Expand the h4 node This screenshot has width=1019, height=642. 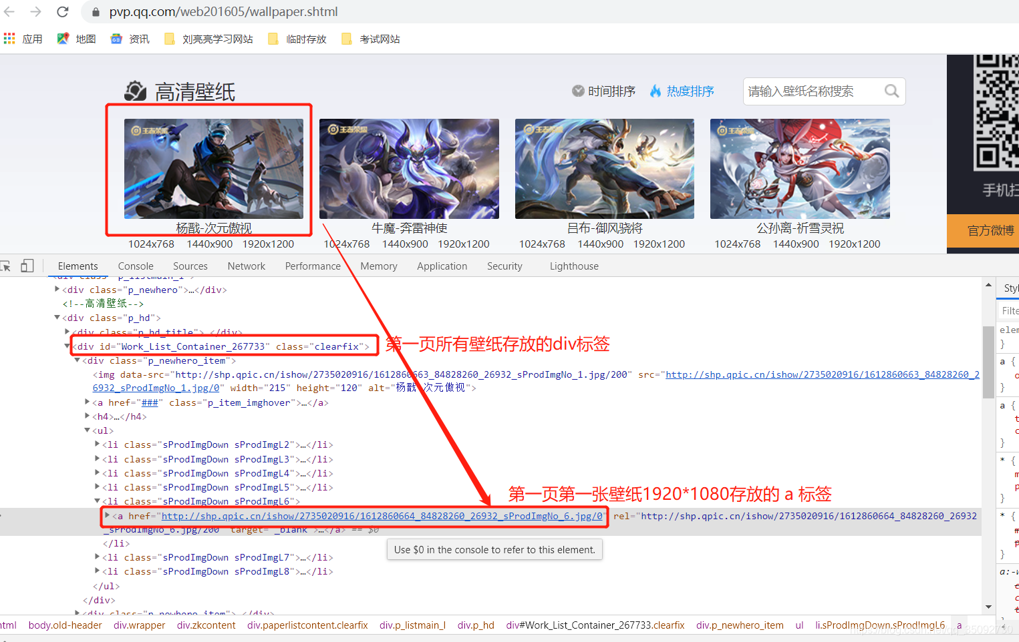point(87,416)
